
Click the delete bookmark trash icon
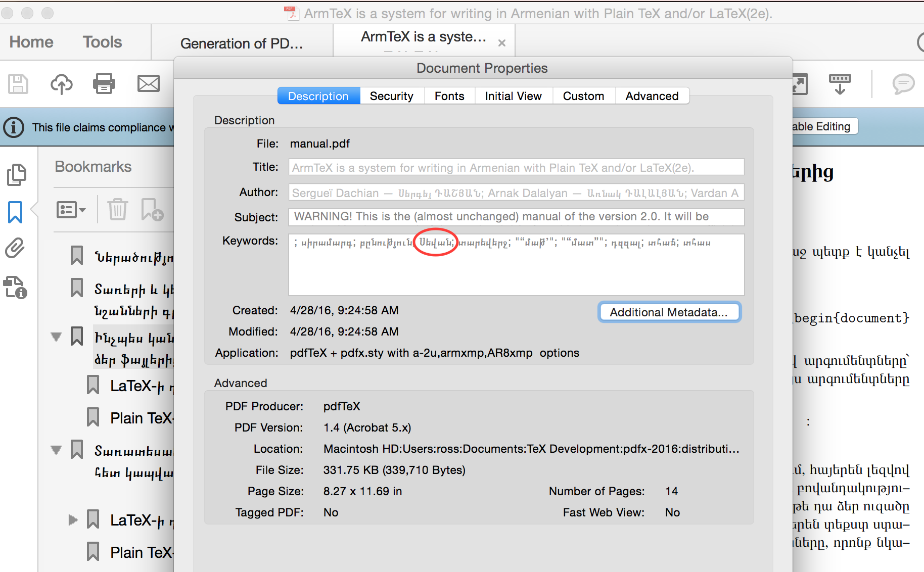[x=117, y=209]
